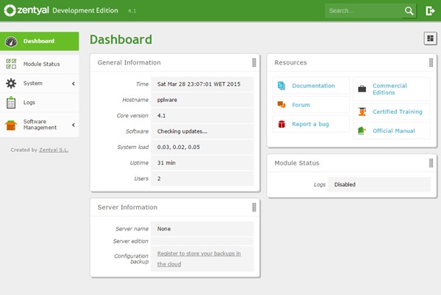Click the Software Management box icon
The width and height of the screenshot is (441, 295).
coord(11,125)
